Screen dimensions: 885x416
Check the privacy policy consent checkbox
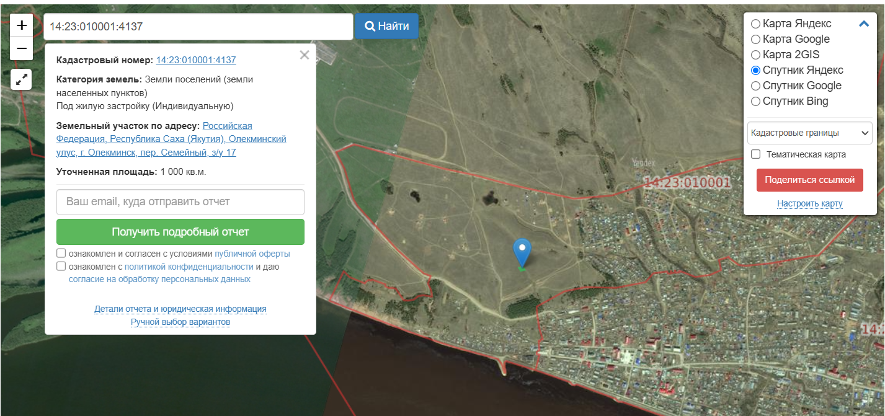(x=61, y=266)
